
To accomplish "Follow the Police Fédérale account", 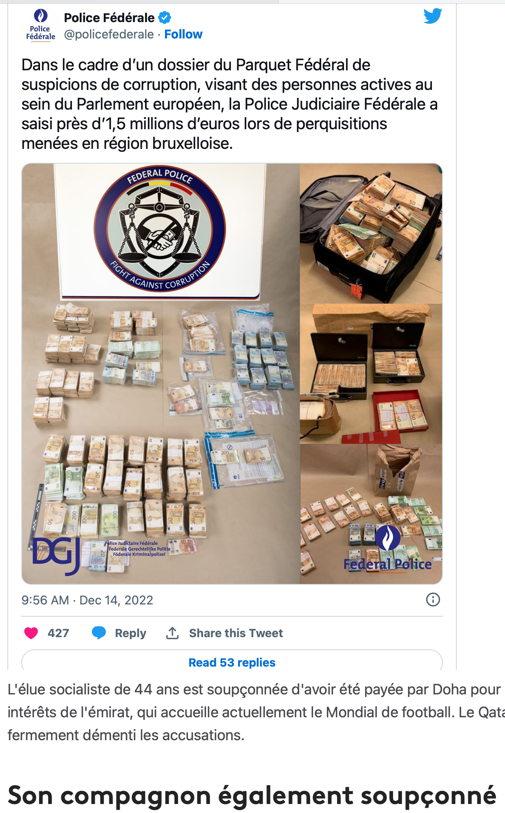I will point(183,34).
